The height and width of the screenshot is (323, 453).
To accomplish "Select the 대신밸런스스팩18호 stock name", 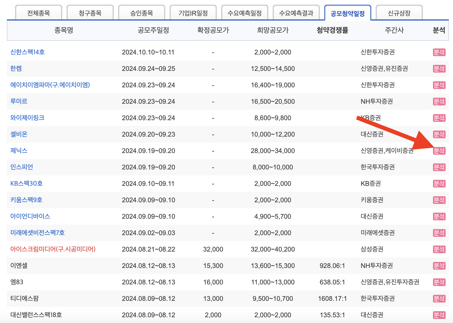I will (x=36, y=315).
